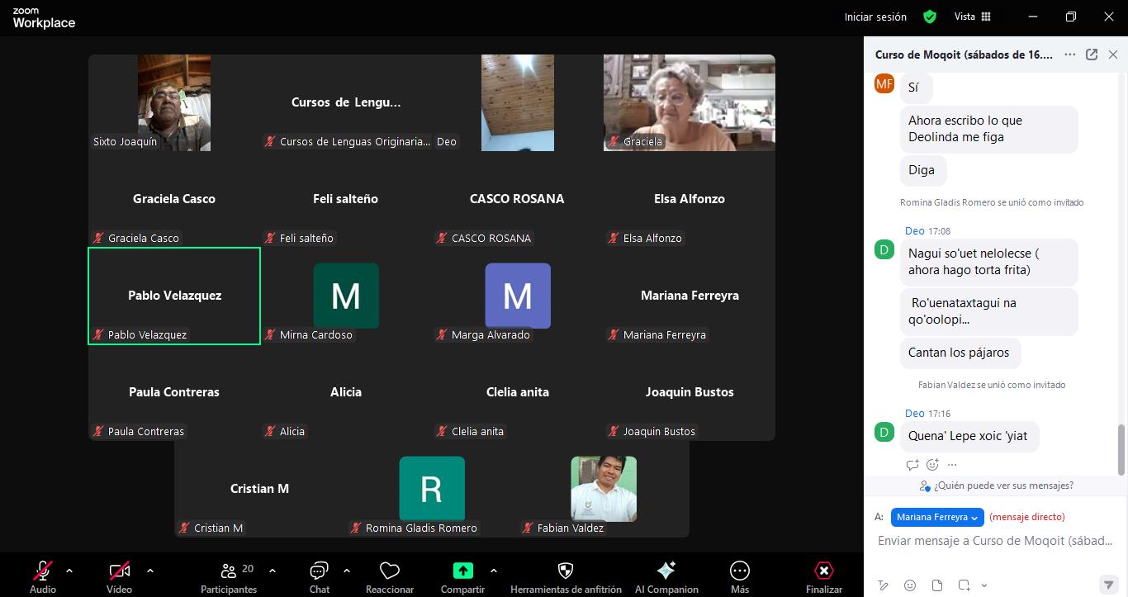Toggle the Chat panel from the toolbar
1128x597 pixels.
319,576
